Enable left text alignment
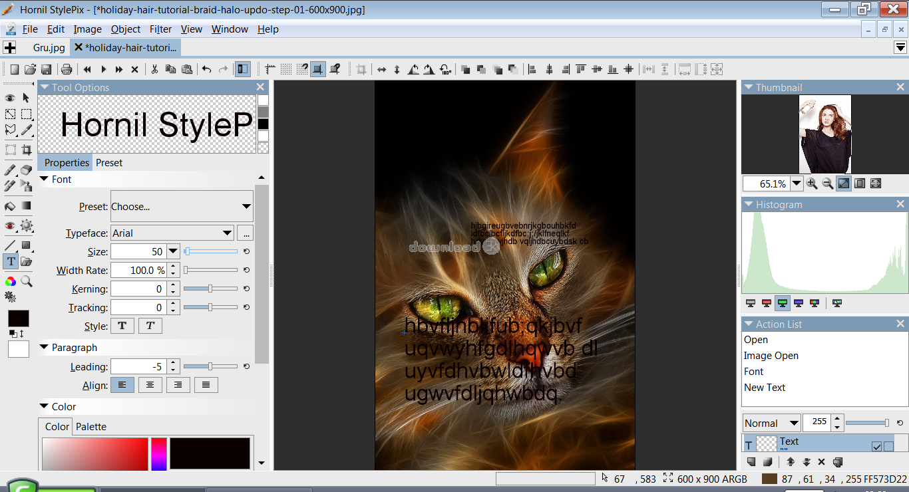This screenshot has width=909, height=492. click(122, 385)
